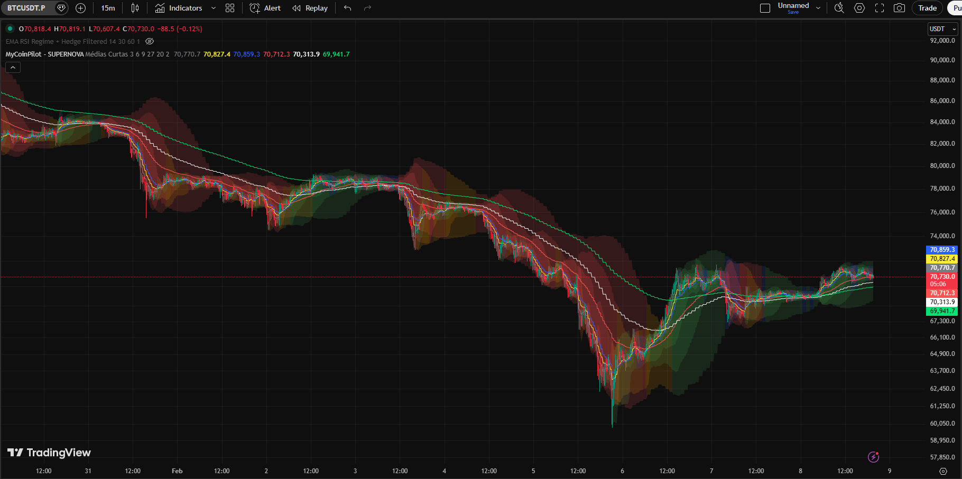Open Quick Search lightning magnifier icon
This screenshot has height=479, width=962.
pyautogui.click(x=839, y=8)
